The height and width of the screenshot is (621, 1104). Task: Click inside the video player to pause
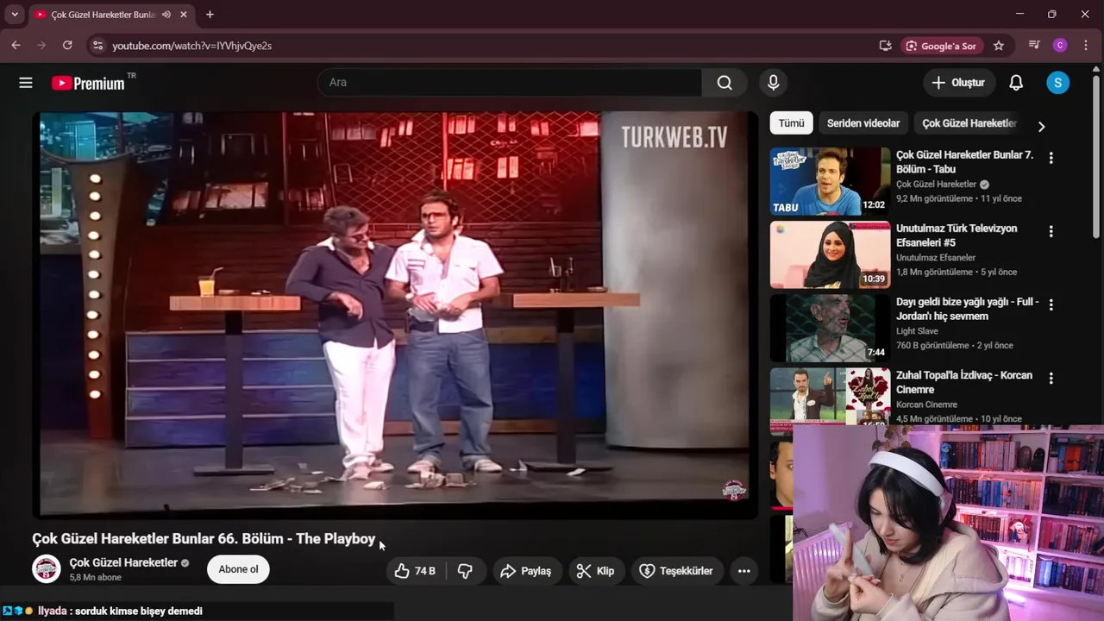pyautogui.click(x=395, y=315)
